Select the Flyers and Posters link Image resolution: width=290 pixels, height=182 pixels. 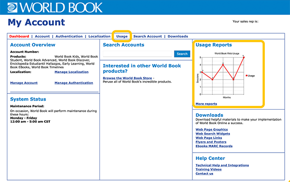pyautogui.click(x=211, y=142)
